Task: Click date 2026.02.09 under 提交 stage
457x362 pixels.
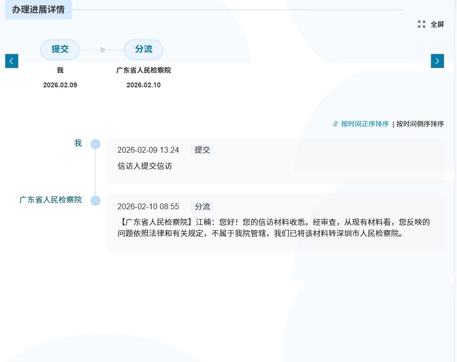Action: pos(60,85)
